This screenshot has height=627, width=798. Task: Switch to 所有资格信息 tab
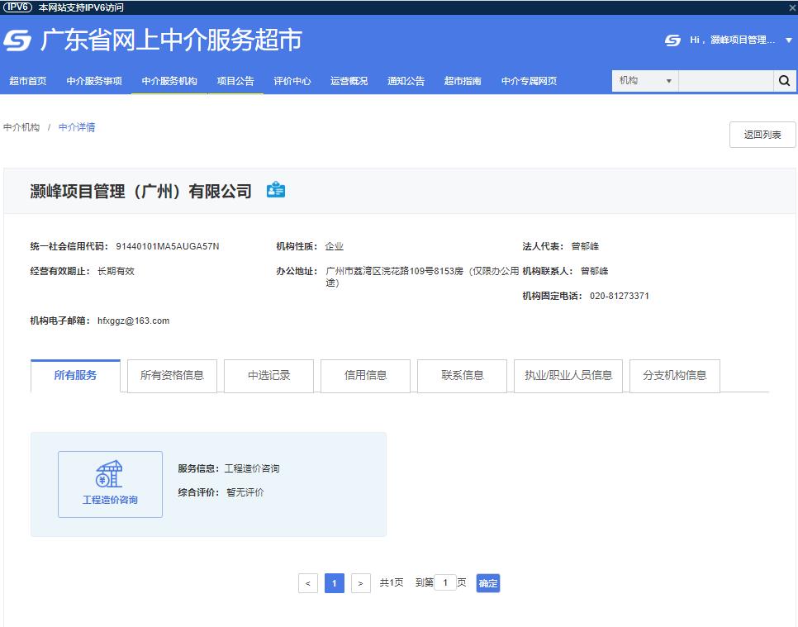pyautogui.click(x=172, y=375)
